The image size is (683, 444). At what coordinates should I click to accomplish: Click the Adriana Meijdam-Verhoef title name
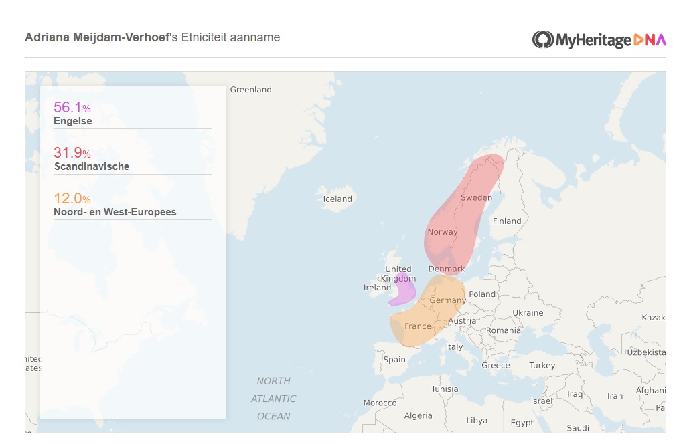coord(98,38)
